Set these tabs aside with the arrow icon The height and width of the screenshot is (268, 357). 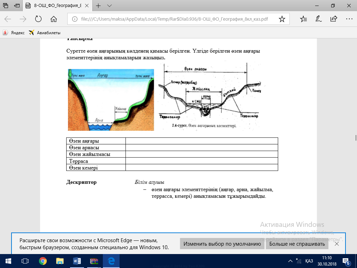coord(17,6)
